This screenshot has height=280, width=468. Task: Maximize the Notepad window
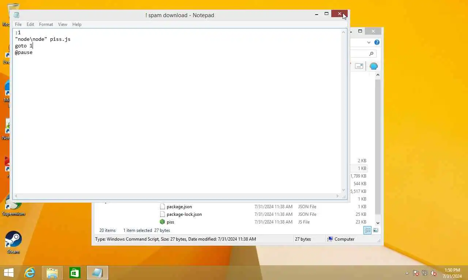(327, 14)
